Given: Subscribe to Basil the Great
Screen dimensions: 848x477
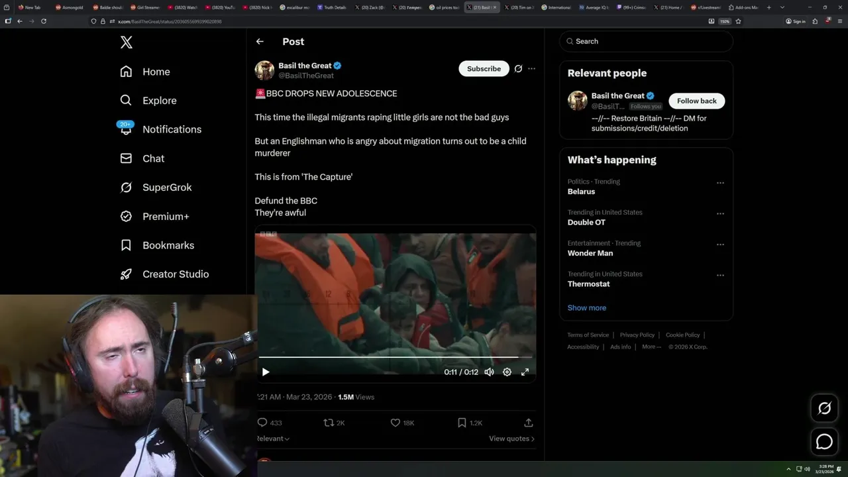Looking at the screenshot, I should (484, 69).
